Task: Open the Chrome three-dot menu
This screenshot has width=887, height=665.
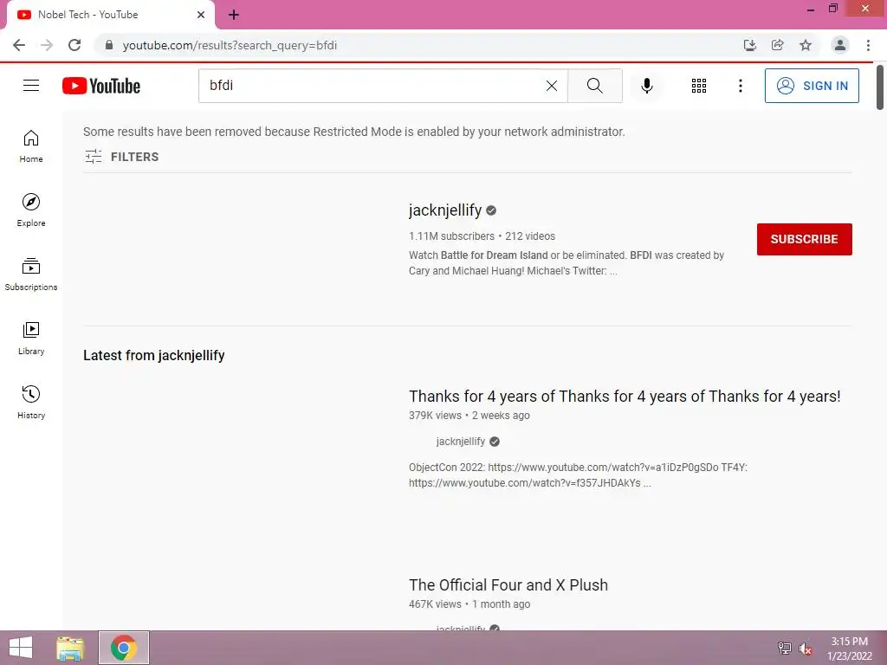Action: (x=868, y=45)
